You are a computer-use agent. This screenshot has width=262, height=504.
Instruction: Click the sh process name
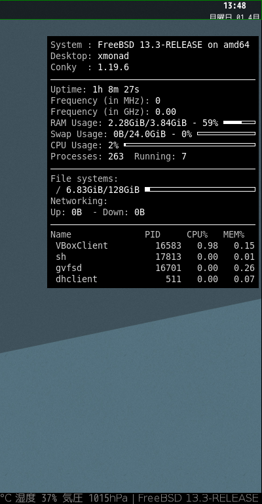(x=61, y=257)
